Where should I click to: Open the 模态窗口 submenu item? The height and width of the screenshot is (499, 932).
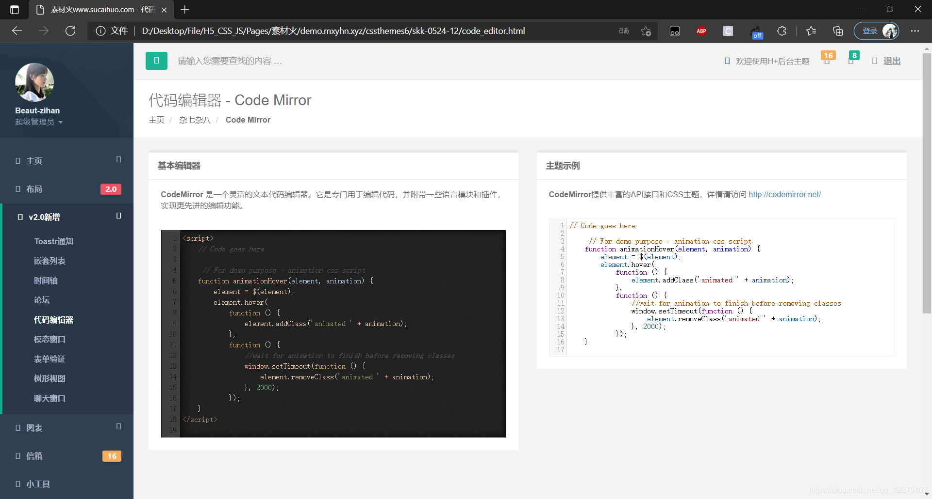[x=50, y=339]
